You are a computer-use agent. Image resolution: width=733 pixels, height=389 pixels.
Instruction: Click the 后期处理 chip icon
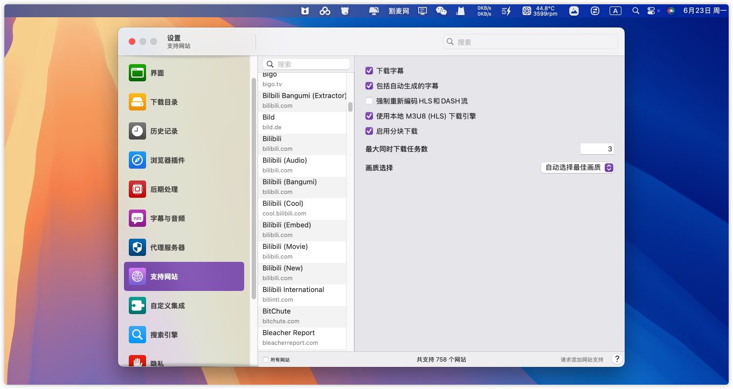point(137,189)
